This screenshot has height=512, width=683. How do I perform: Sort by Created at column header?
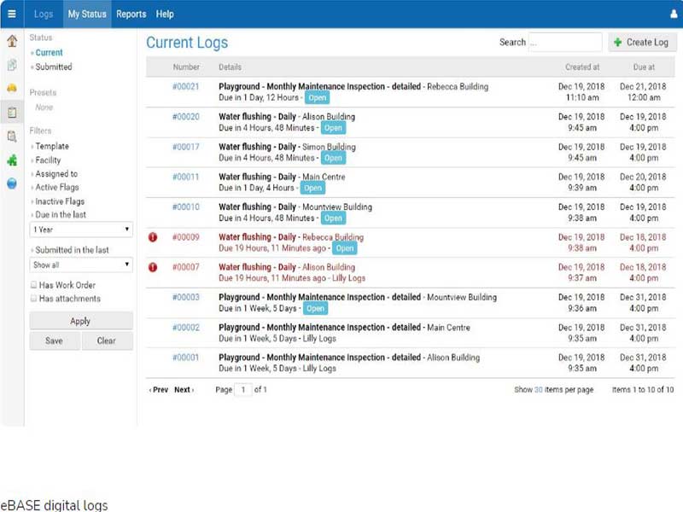[x=582, y=67]
